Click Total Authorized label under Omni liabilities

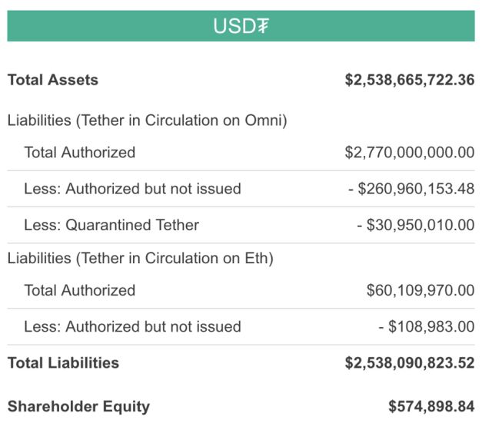pos(80,152)
